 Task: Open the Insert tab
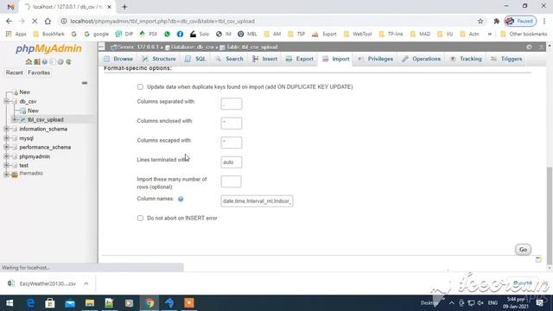265,59
